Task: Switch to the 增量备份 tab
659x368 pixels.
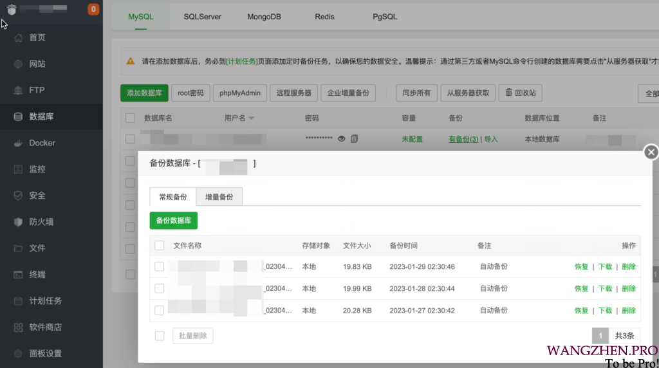Action: (x=219, y=197)
